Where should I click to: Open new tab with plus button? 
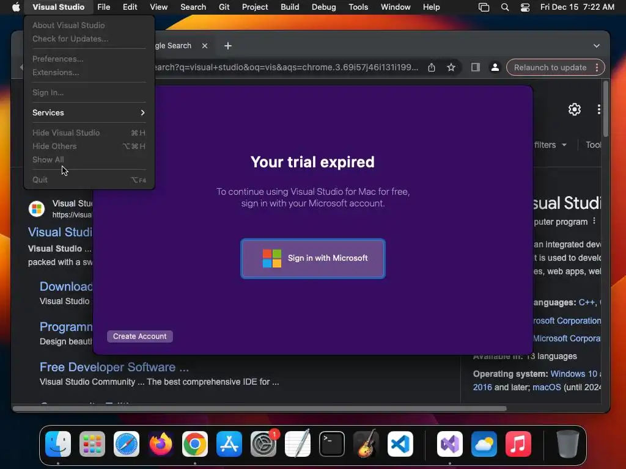coord(228,46)
